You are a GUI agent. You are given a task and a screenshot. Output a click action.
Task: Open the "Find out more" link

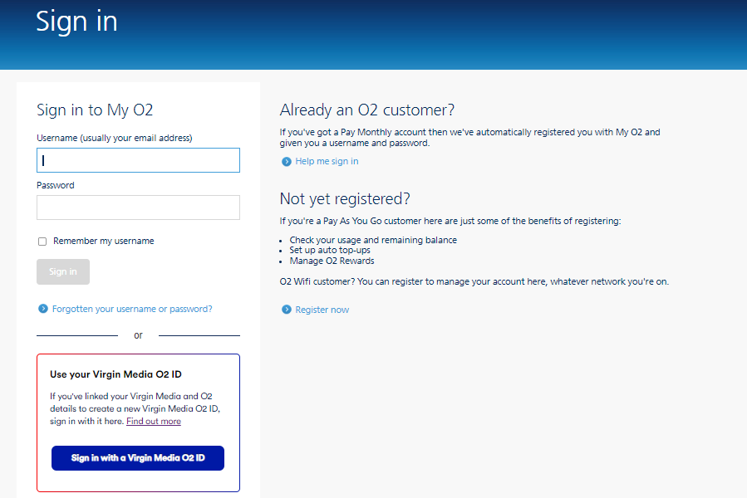tap(153, 421)
